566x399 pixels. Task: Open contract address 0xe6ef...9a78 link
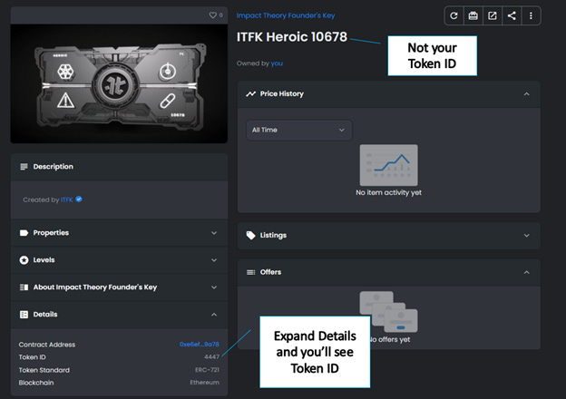[x=200, y=345]
